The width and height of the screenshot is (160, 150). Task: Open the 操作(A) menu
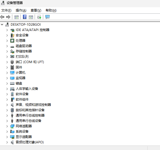[x=21, y=10]
